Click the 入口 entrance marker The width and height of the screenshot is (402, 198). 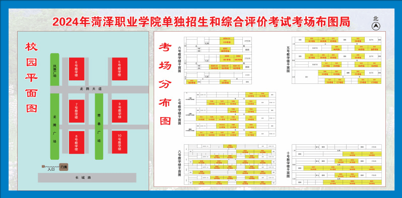(50, 169)
